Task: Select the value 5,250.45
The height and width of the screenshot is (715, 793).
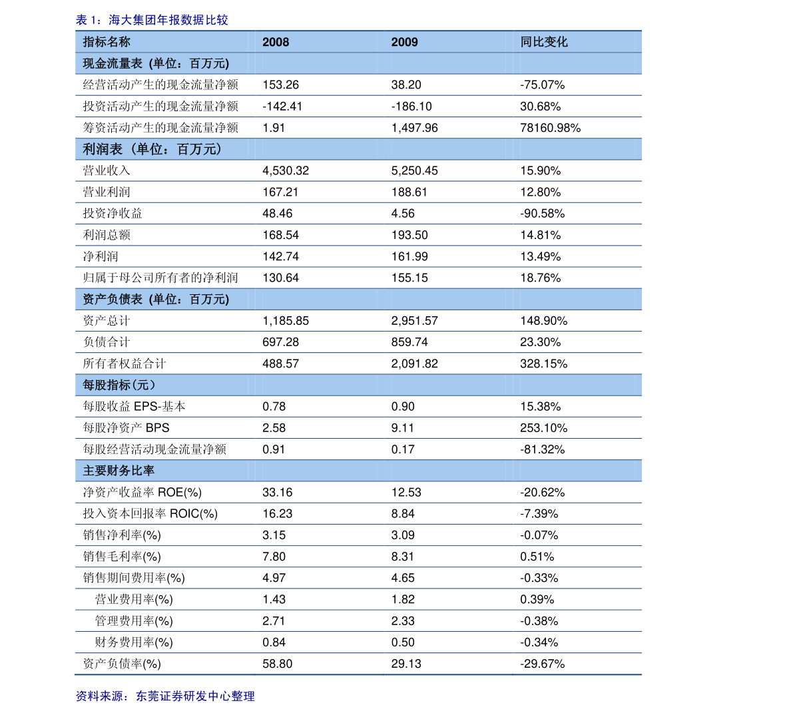Action: (415, 171)
